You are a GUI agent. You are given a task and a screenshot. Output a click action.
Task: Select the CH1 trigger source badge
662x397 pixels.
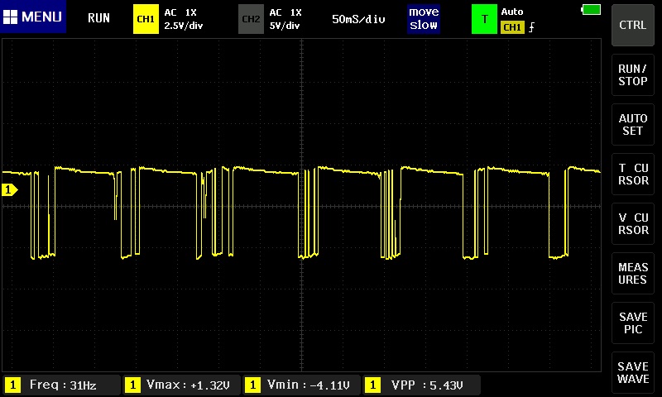[x=512, y=27]
